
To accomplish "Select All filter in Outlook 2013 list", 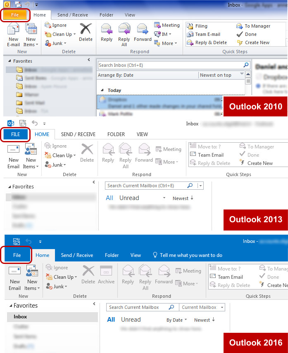I will click(x=109, y=198).
